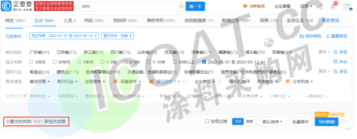The image size is (357, 139).
Task: Open the 默认排序 sort dropdown
Action: pyautogui.click(x=272, y=122)
